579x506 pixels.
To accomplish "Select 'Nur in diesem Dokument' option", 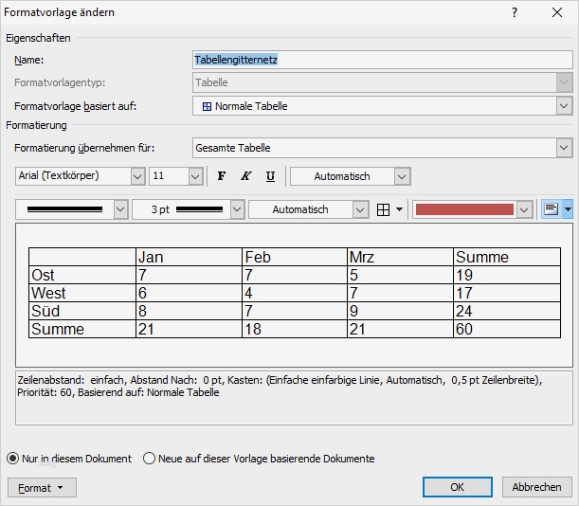I will (x=14, y=459).
